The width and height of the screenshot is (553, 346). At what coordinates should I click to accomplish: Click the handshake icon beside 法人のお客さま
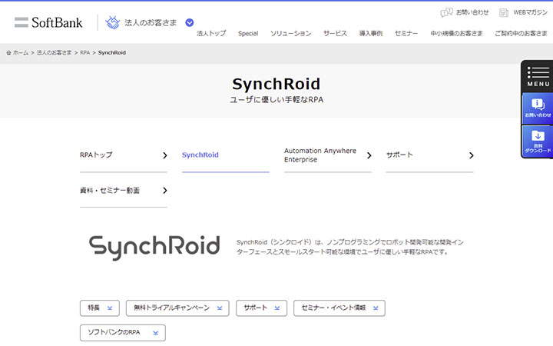coord(112,22)
